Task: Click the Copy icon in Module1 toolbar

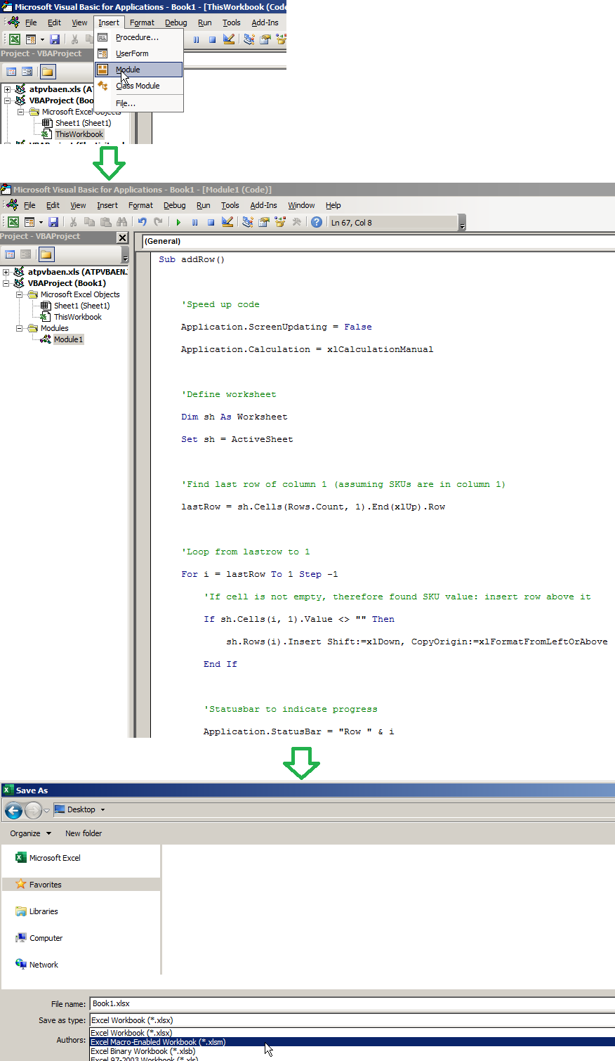Action: [x=89, y=222]
